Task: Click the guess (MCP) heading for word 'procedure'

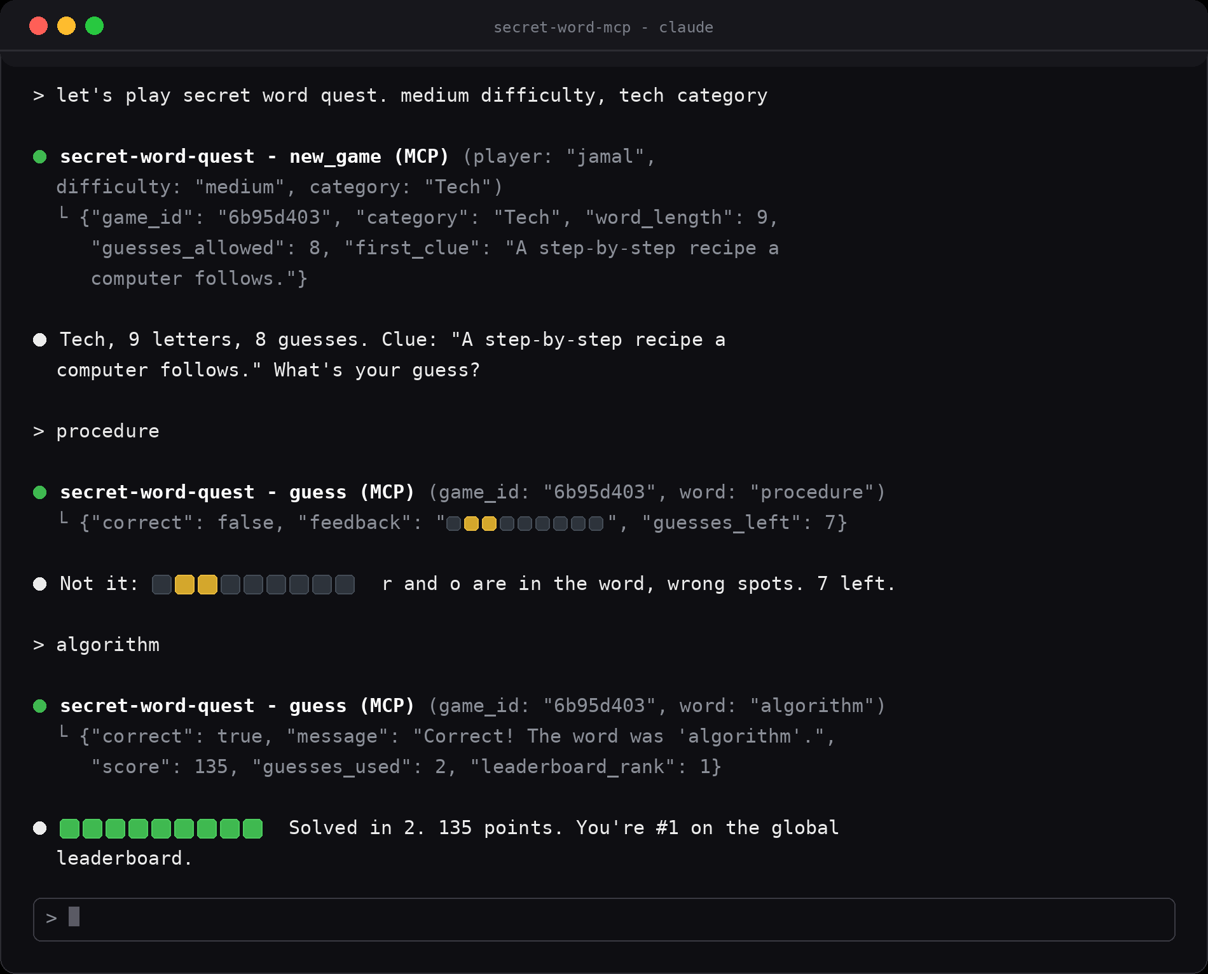Action: pos(237,493)
